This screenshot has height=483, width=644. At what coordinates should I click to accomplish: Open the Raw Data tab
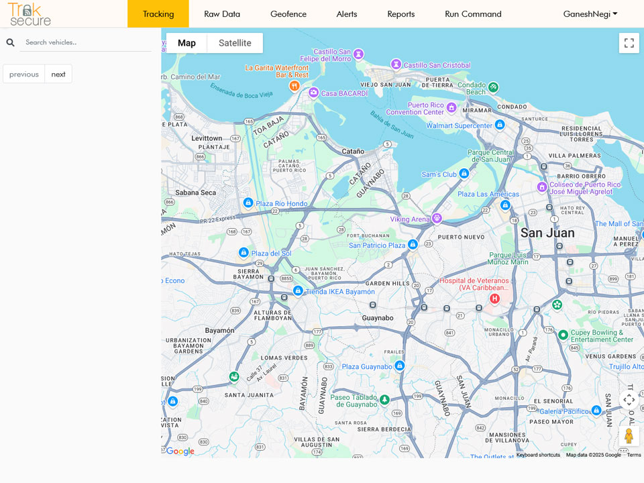[x=222, y=14]
